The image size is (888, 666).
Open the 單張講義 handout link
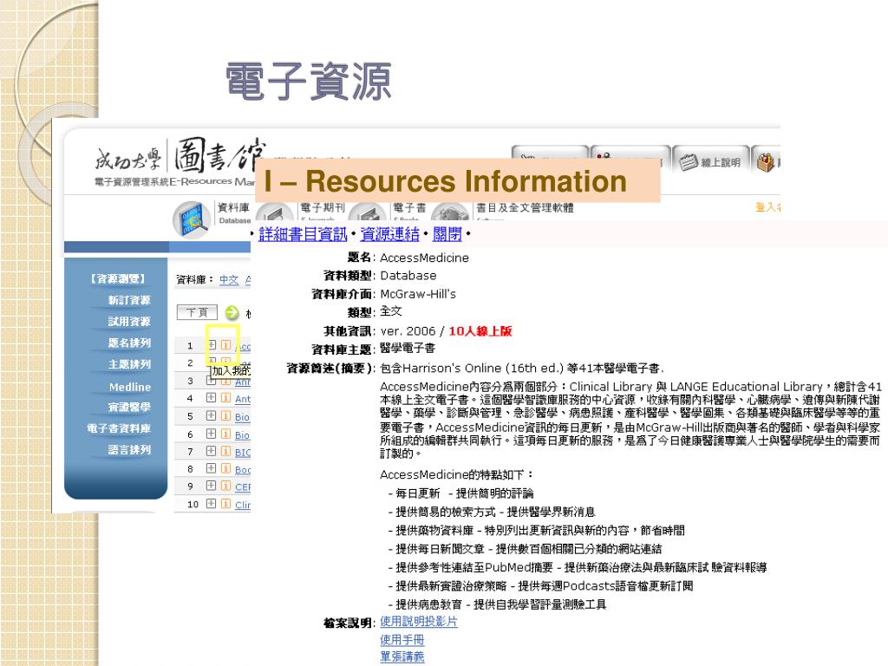pyautogui.click(x=402, y=657)
